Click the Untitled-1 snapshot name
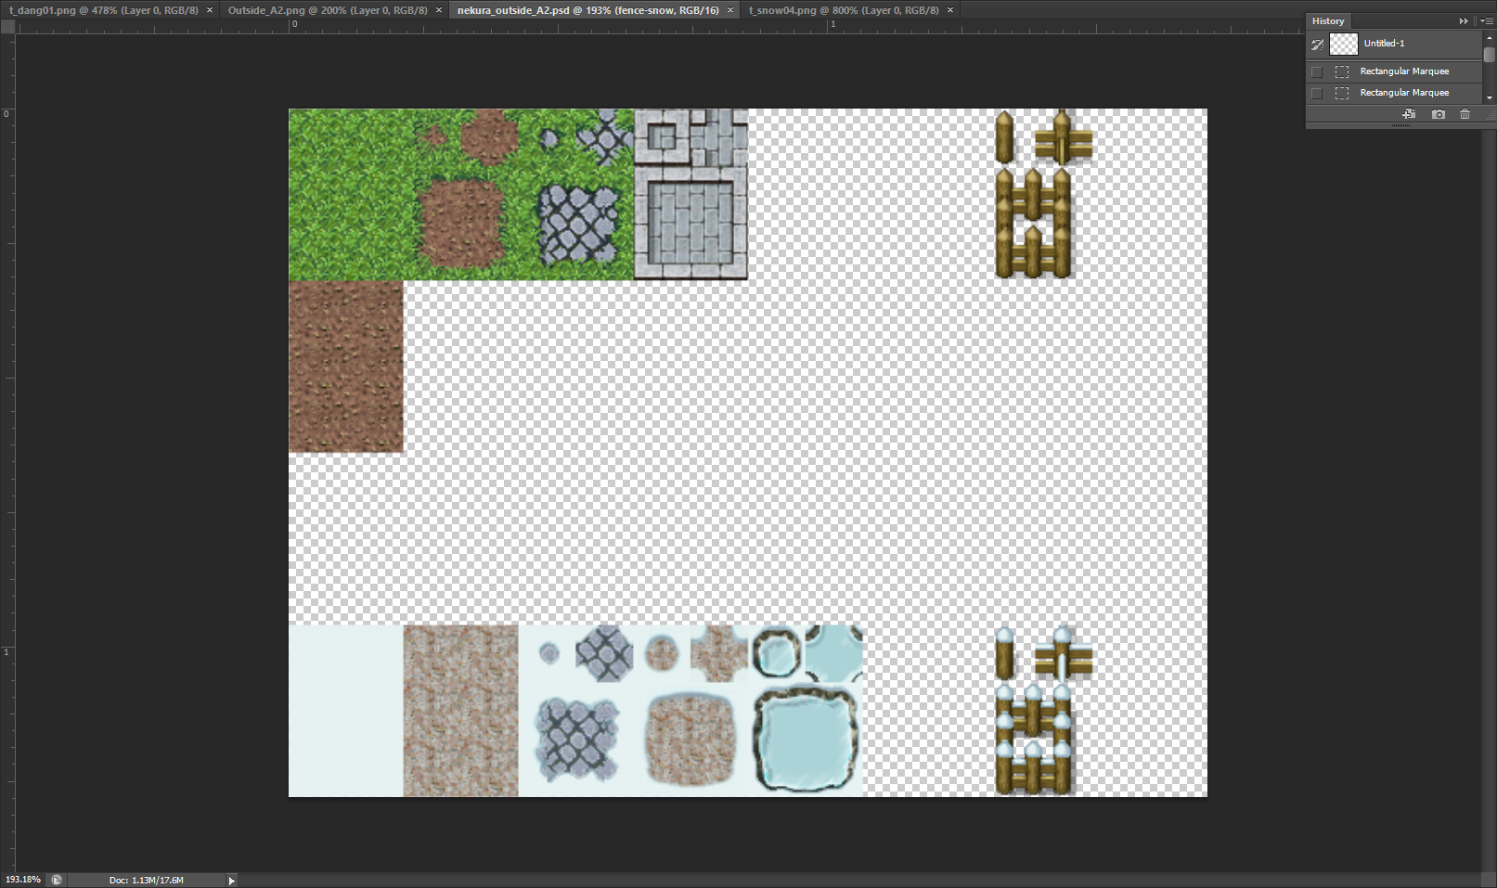Viewport: 1497px width, 888px height. coord(1384,44)
